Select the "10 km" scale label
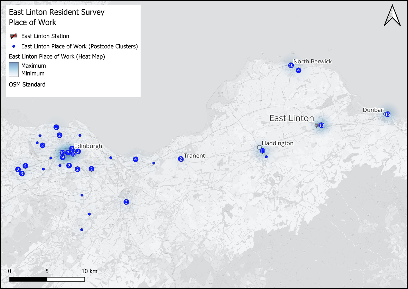Viewport: 408px width, 289px height. (x=89, y=271)
